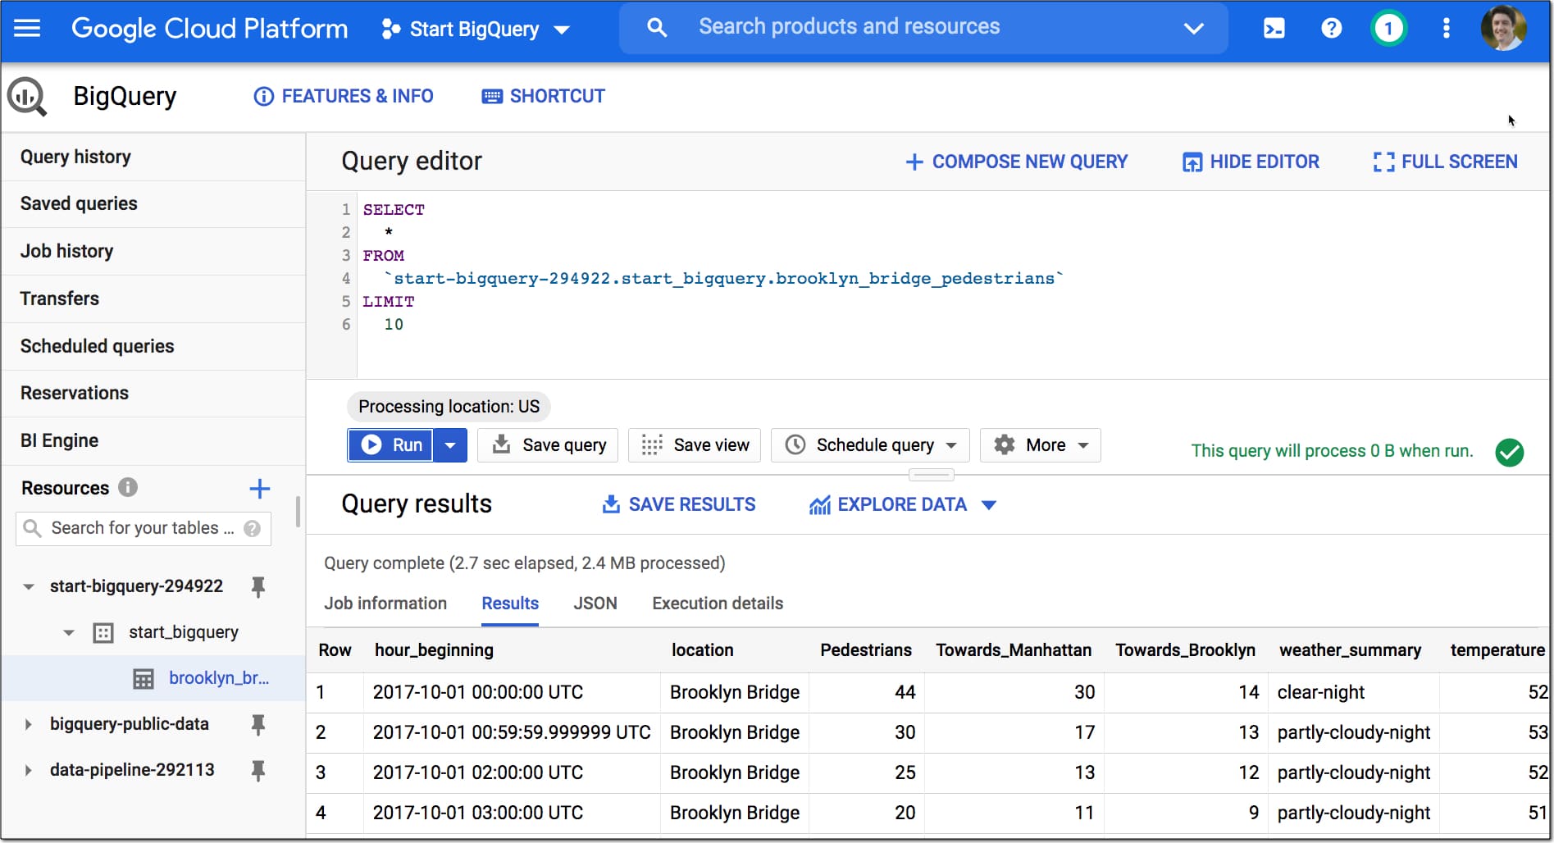Open More settings dropdown
The height and width of the screenshot is (843, 1554).
(1041, 444)
